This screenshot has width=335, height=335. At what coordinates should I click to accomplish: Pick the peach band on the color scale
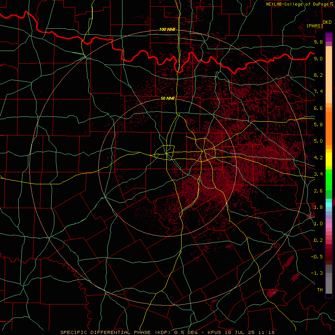point(329,76)
